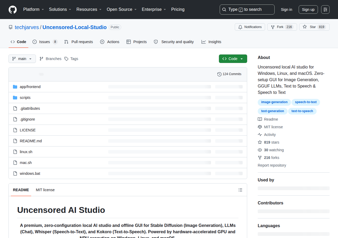Expand the Resources menu
Screen dimensions: 338x238
pyautogui.click(x=88, y=10)
